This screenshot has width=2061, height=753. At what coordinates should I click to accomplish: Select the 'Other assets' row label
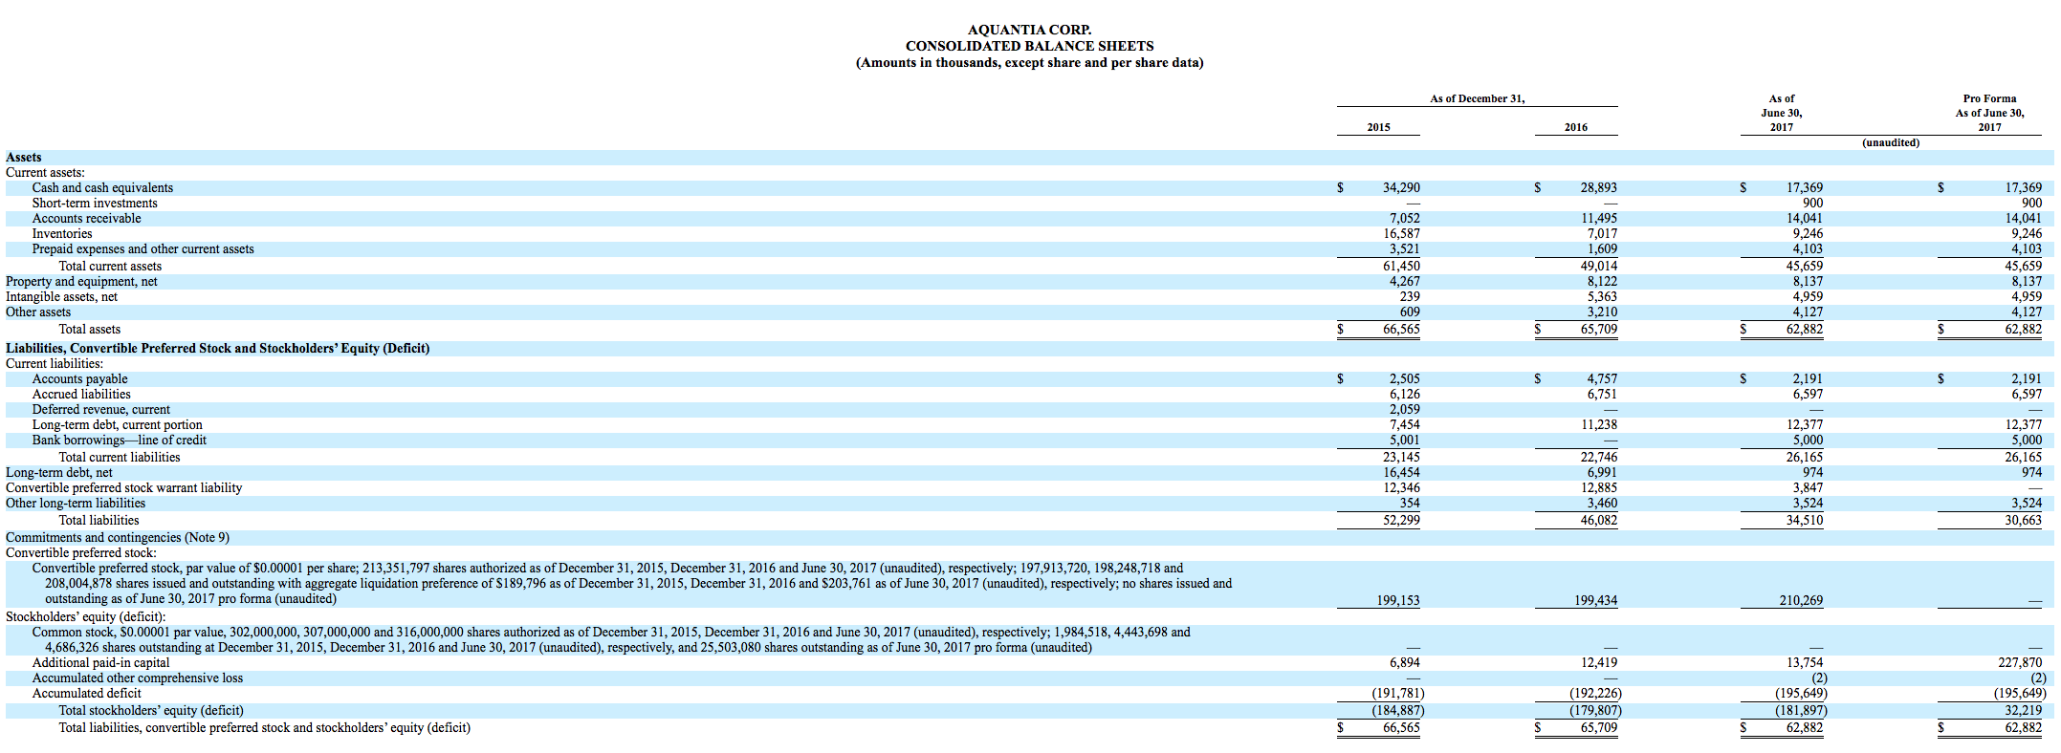(38, 312)
